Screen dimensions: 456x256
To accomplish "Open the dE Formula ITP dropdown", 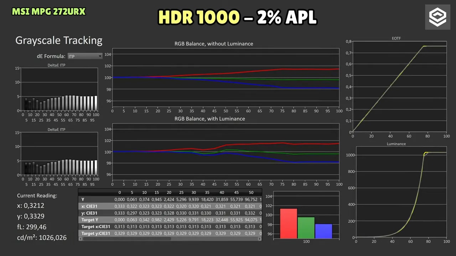I will pyautogui.click(x=85, y=56).
